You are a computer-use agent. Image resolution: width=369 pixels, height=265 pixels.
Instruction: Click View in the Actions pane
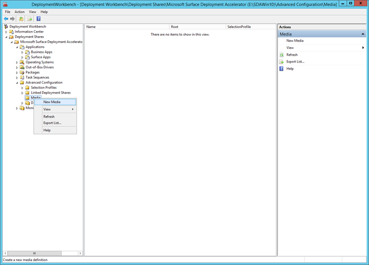pyautogui.click(x=290, y=48)
